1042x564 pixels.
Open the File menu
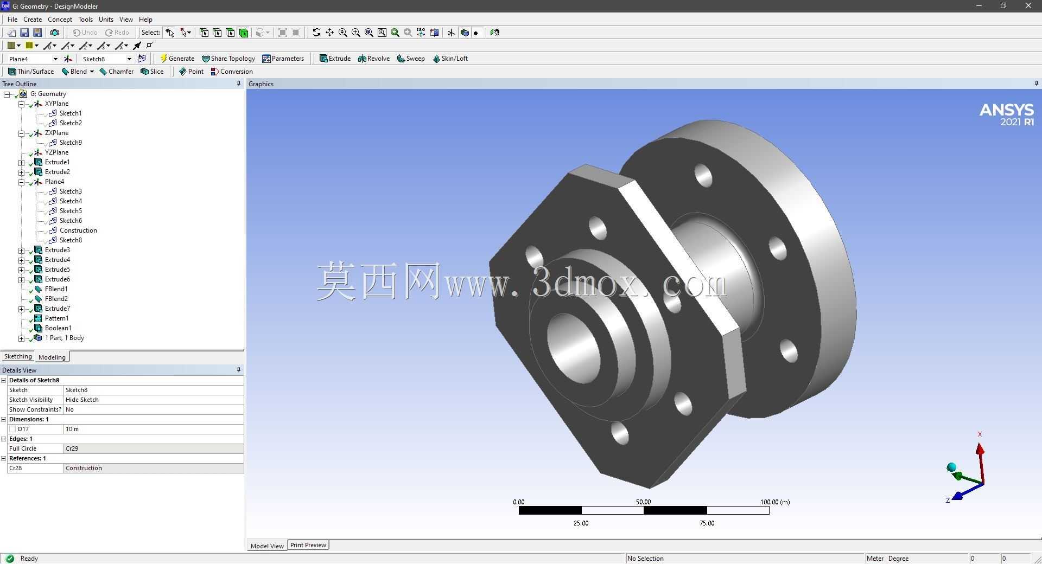click(12, 19)
